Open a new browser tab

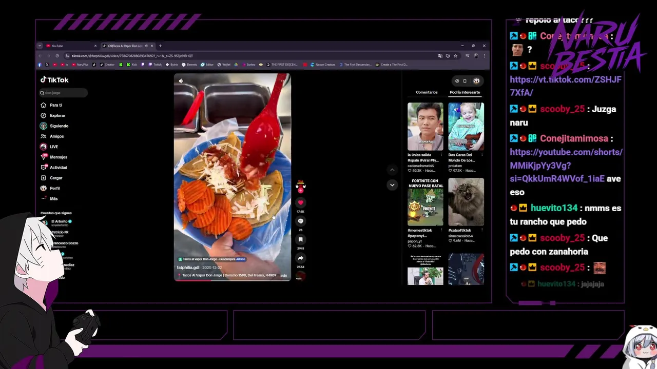[x=160, y=46]
